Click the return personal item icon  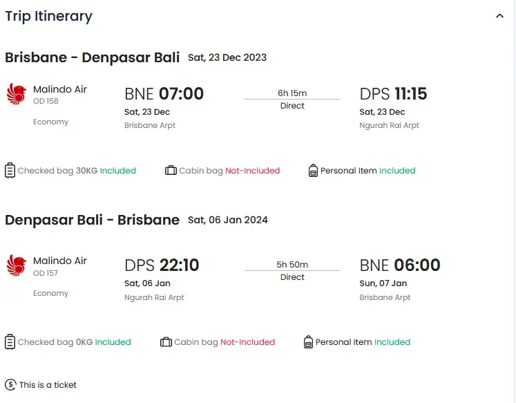click(x=308, y=341)
